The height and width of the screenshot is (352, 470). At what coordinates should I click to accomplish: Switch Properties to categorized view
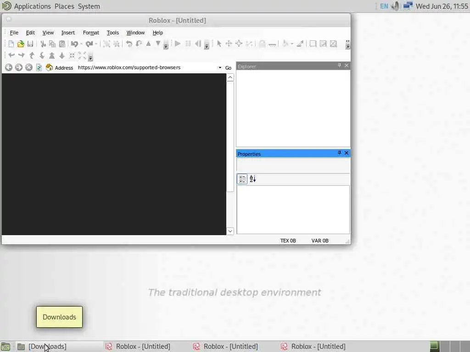tap(242, 179)
